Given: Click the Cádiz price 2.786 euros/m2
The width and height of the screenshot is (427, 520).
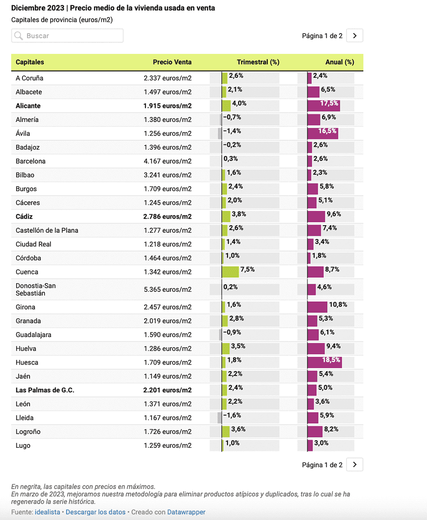Looking at the screenshot, I should tap(167, 217).
